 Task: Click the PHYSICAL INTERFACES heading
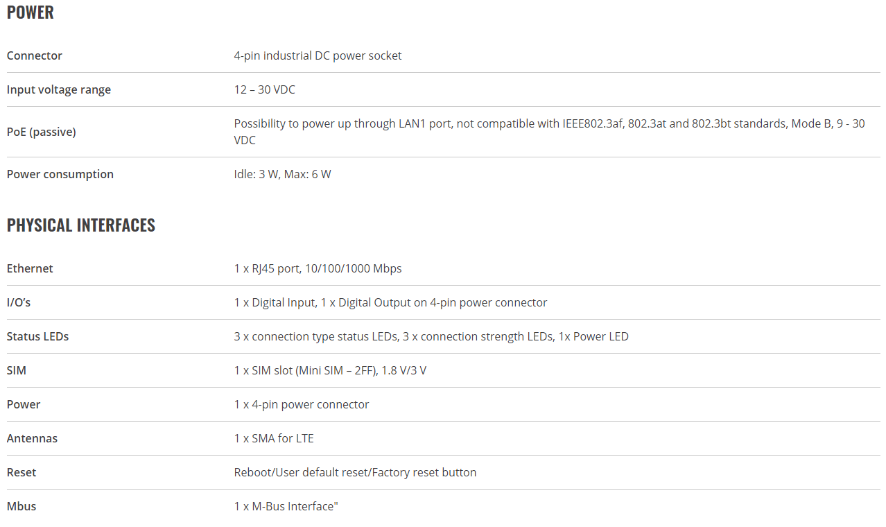(x=81, y=225)
